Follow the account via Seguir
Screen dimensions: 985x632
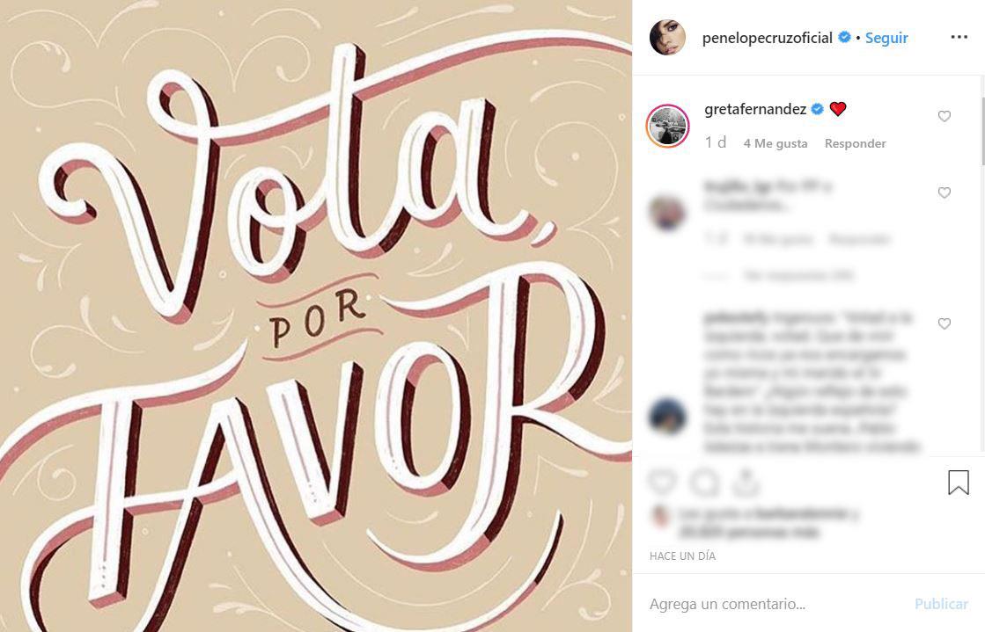886,38
